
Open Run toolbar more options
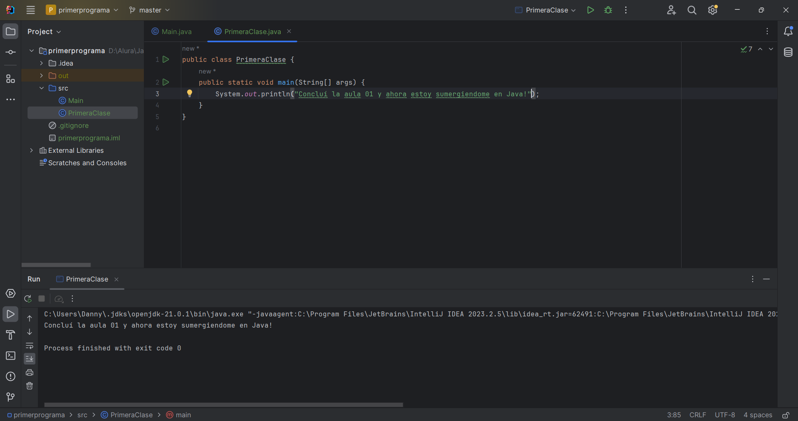pyautogui.click(x=72, y=299)
